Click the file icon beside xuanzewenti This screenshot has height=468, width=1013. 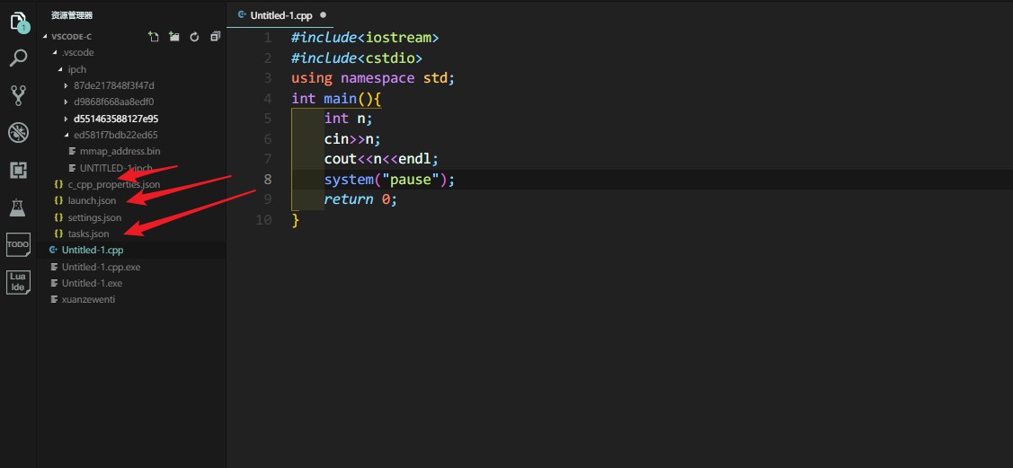(54, 299)
